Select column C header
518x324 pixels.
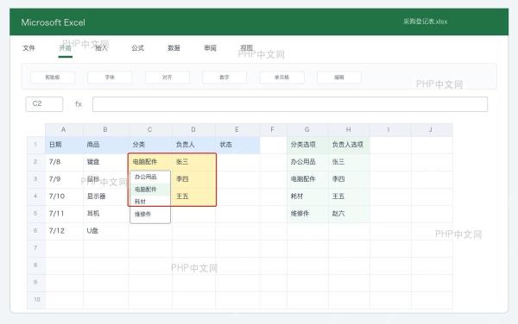coord(150,130)
